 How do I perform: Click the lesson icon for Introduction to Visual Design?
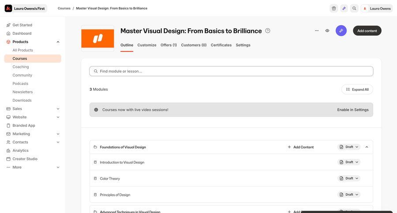[95, 162]
